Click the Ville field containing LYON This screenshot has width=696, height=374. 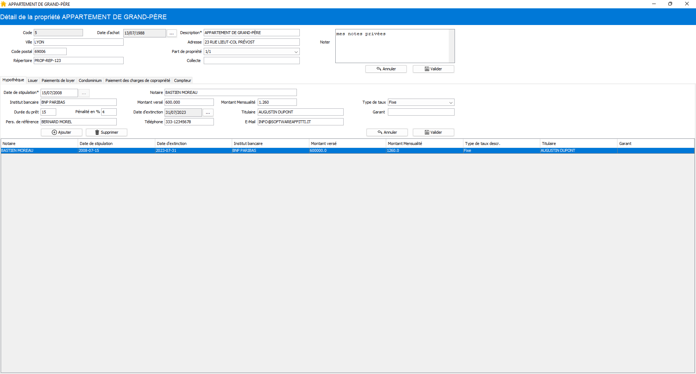(79, 42)
